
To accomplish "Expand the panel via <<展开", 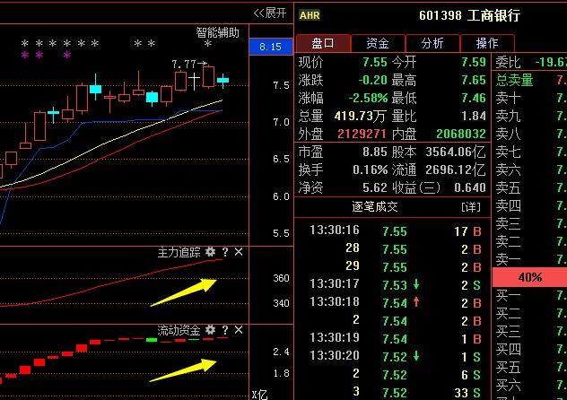I will 270,13.
